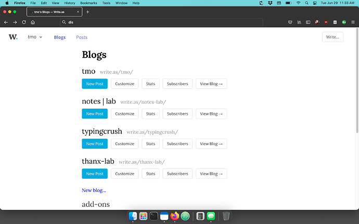Open Subscribers for notes | lab blog
This screenshot has height=224, width=359.
(177, 114)
